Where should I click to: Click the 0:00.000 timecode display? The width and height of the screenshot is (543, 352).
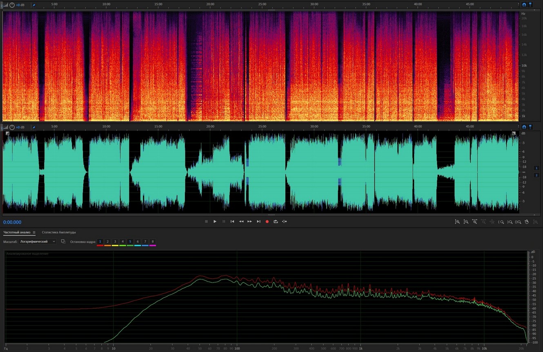coord(12,222)
